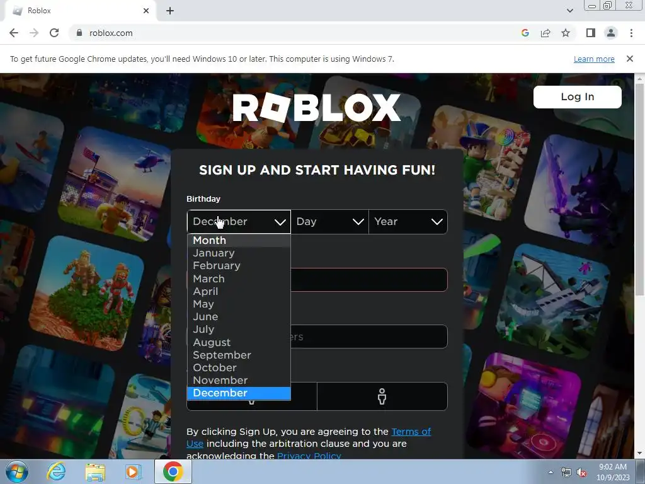This screenshot has height=484, width=645.
Task: Choose June from month list
Action: [239, 317]
